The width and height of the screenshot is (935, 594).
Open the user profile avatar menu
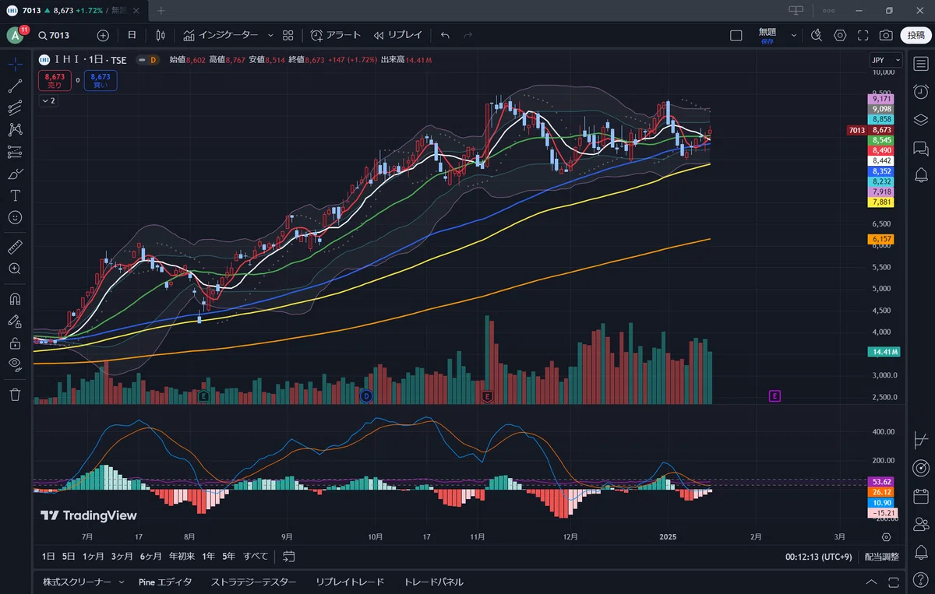tap(16, 35)
